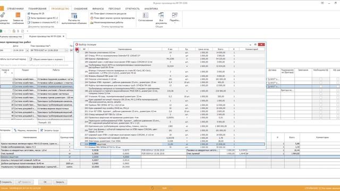Select row 188 Краска in dialog

tap(172, 59)
